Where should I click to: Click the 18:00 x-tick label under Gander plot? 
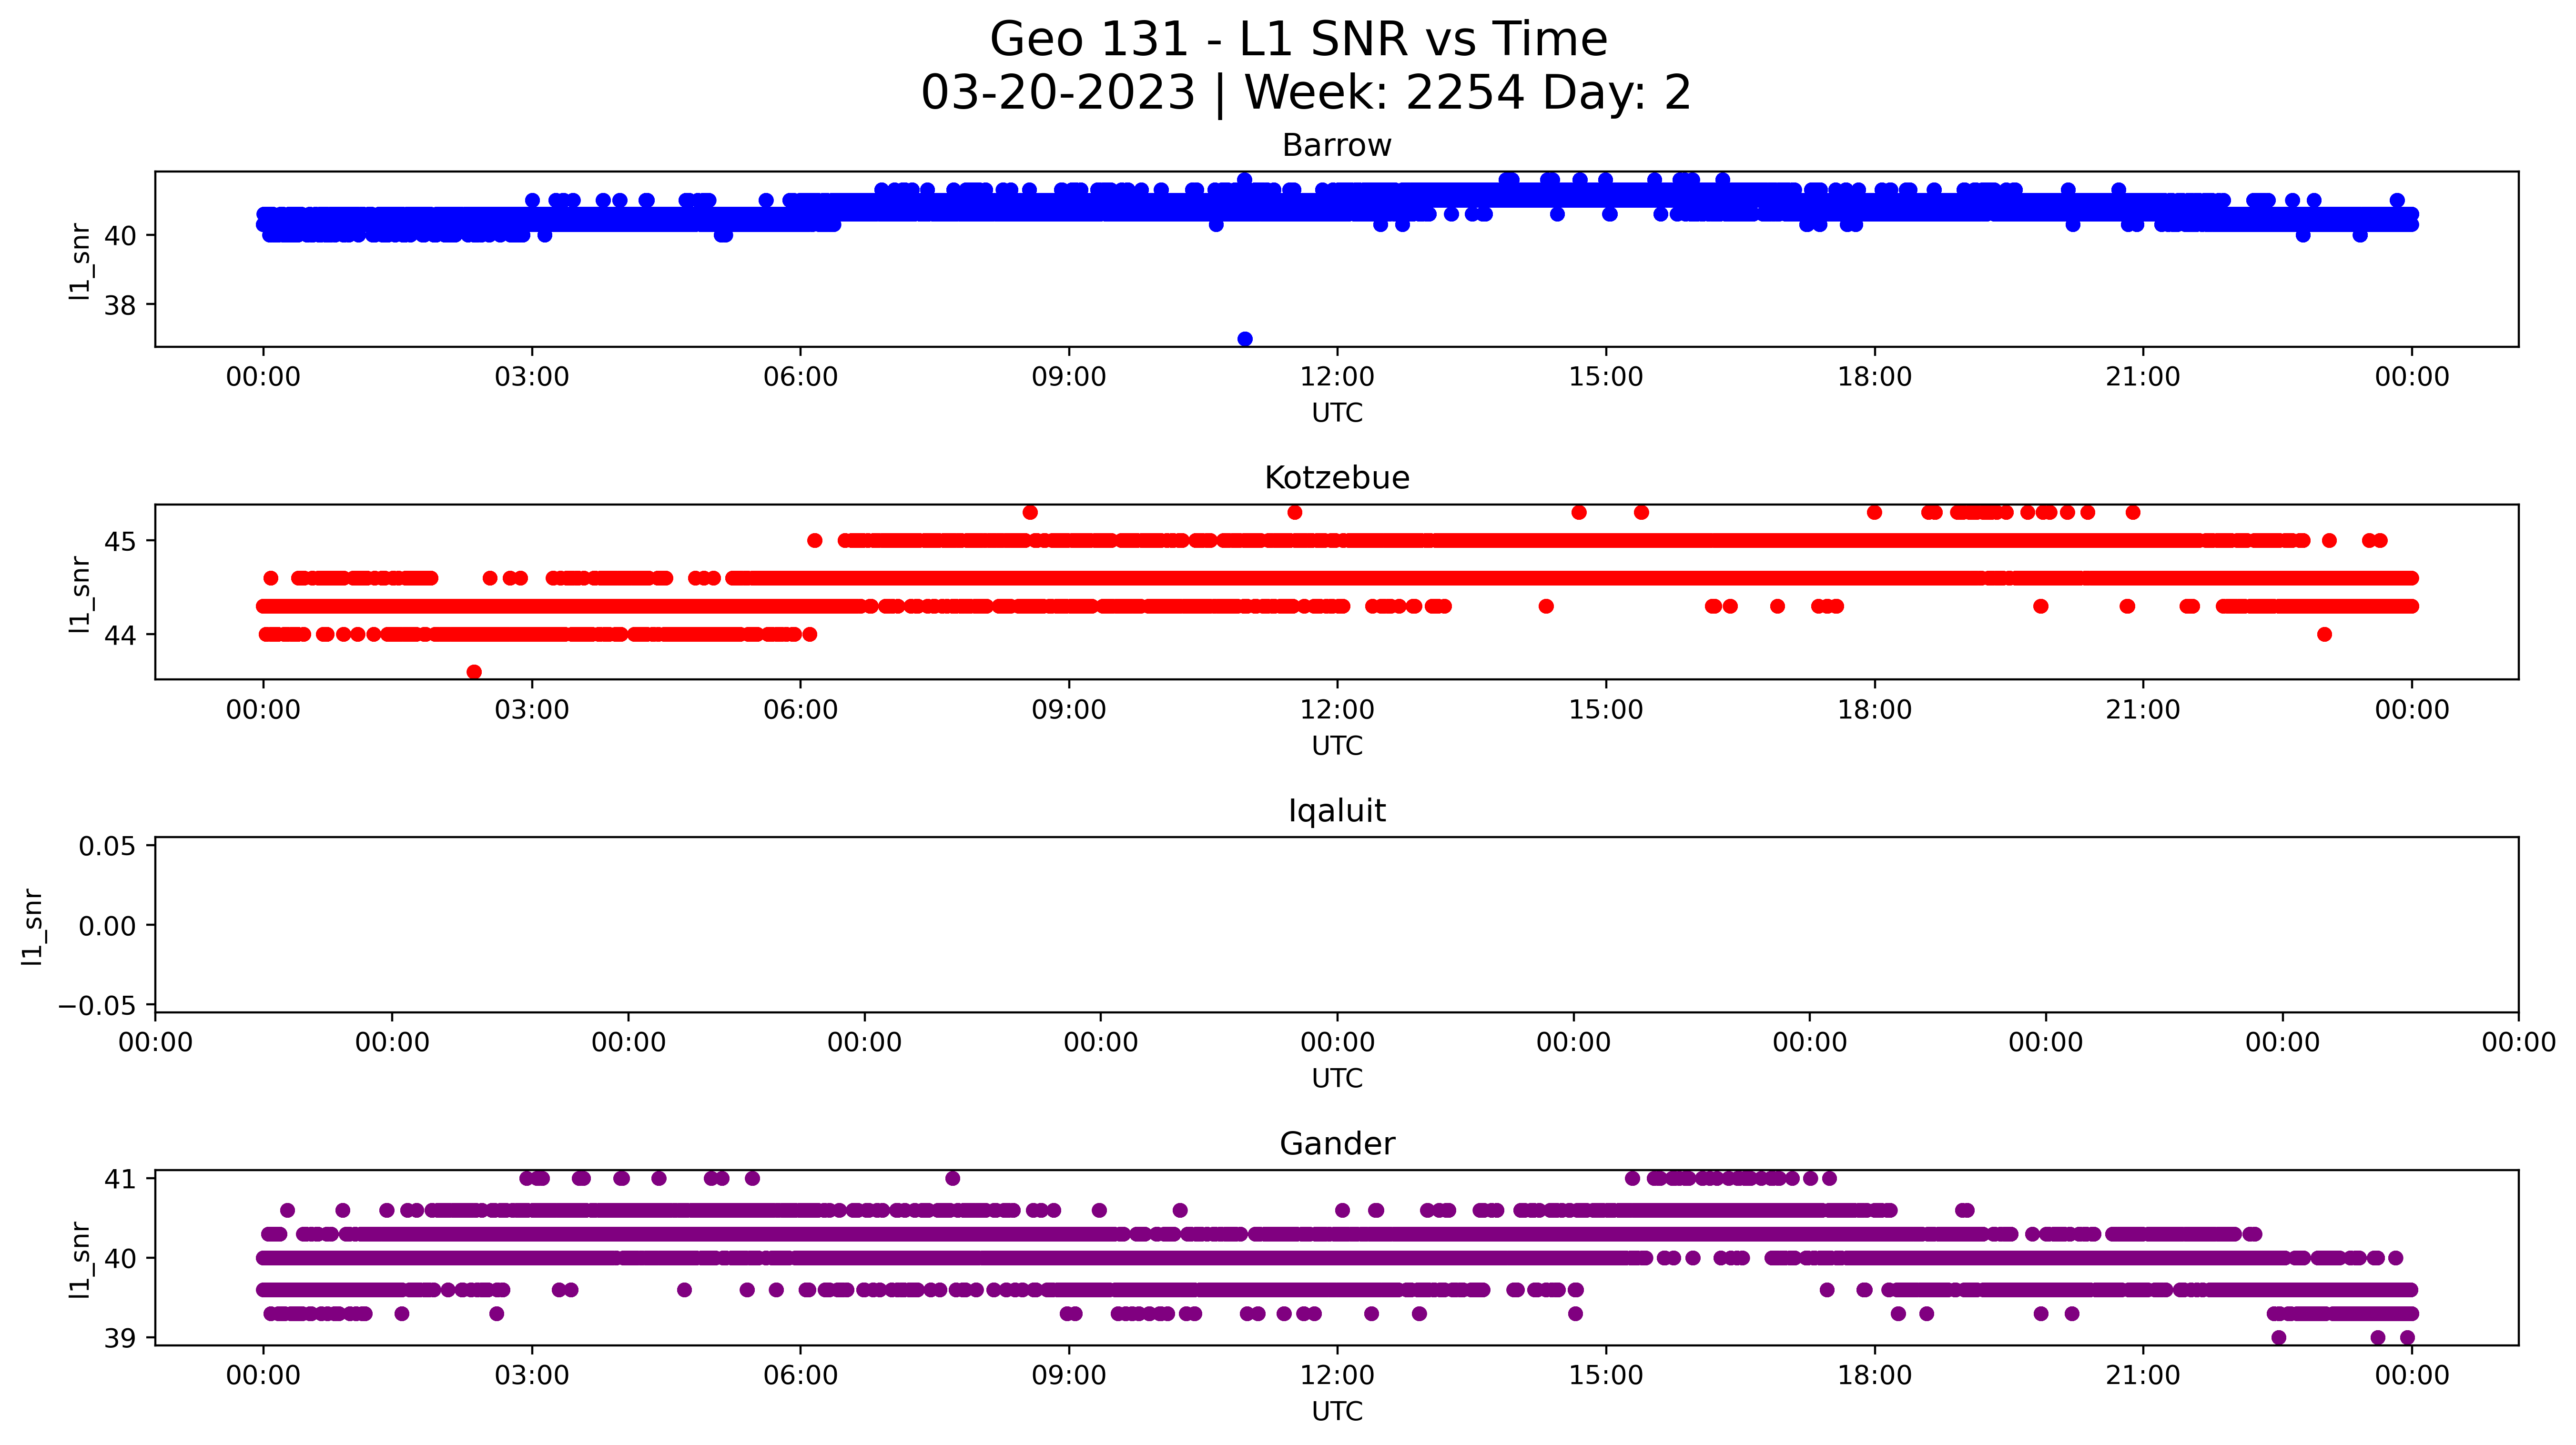(x=1875, y=1376)
